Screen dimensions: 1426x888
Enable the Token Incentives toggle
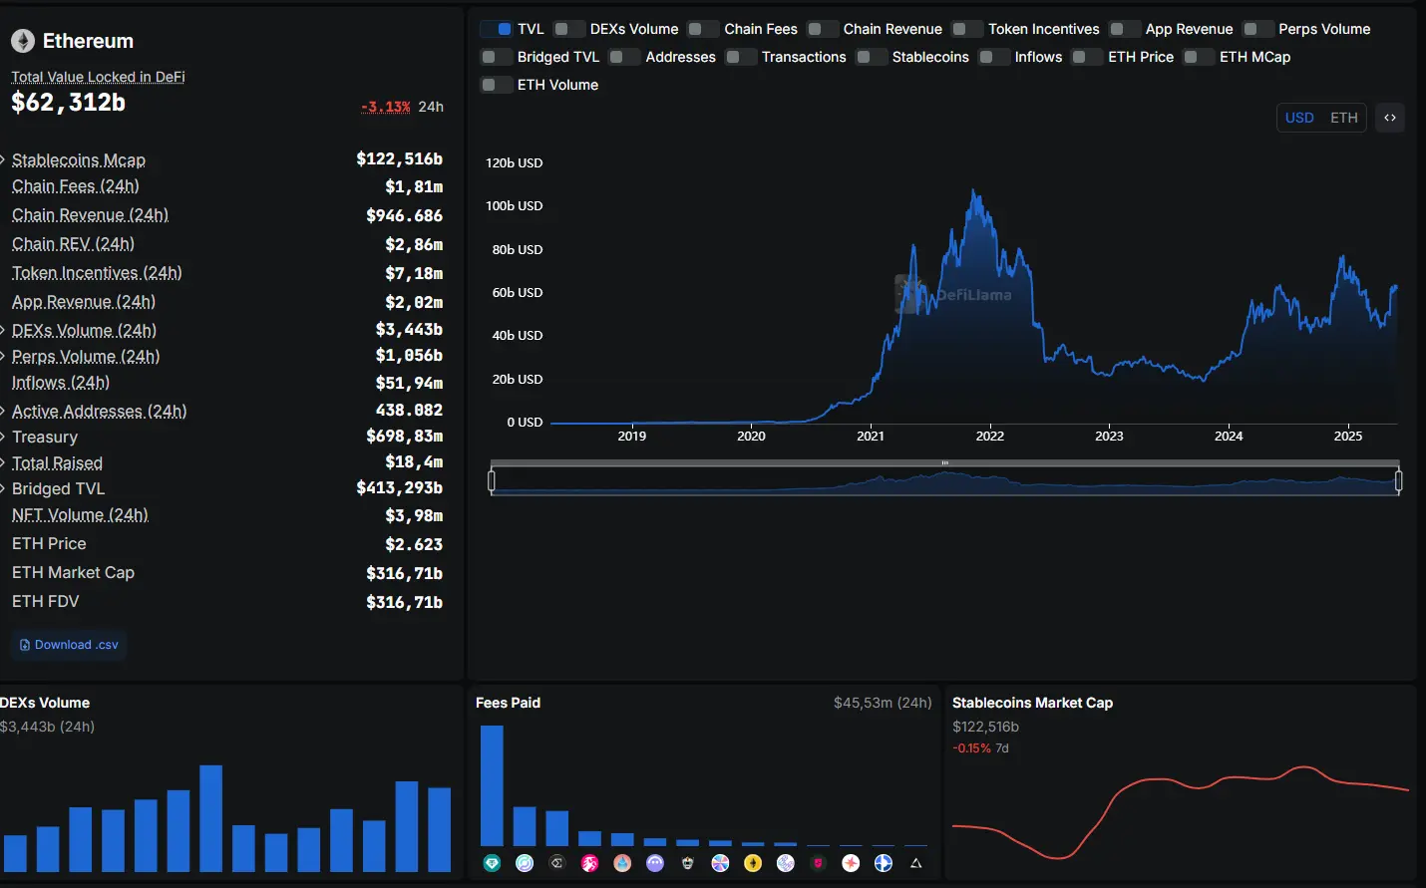[x=967, y=29]
